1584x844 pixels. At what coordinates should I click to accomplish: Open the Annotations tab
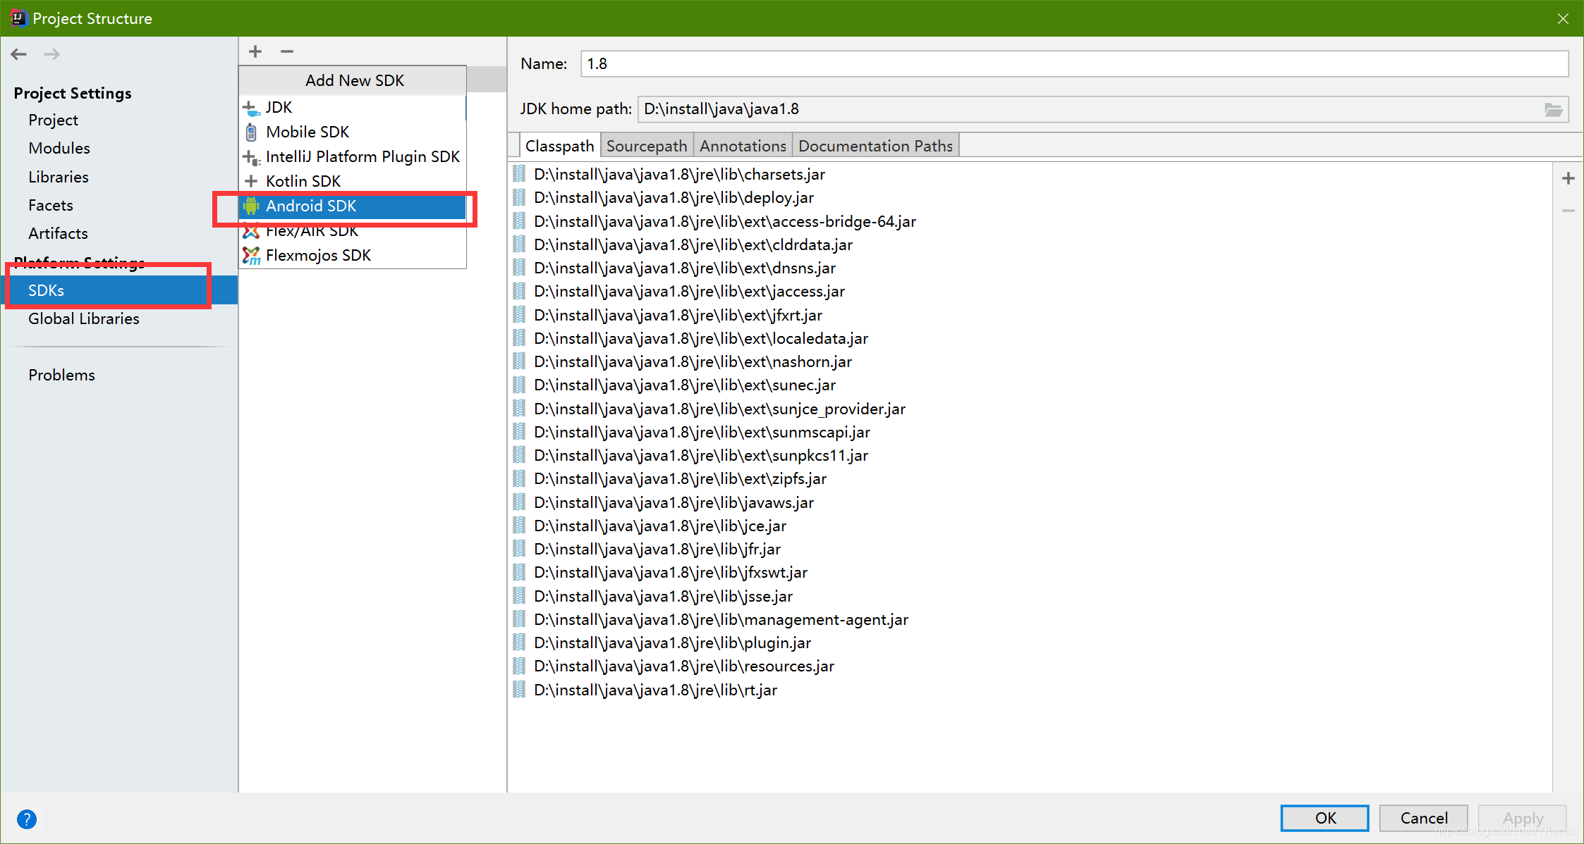click(x=743, y=146)
